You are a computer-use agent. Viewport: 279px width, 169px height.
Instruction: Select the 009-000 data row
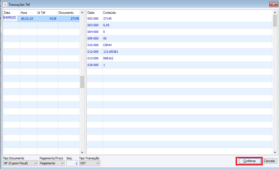[x=180, y=38]
